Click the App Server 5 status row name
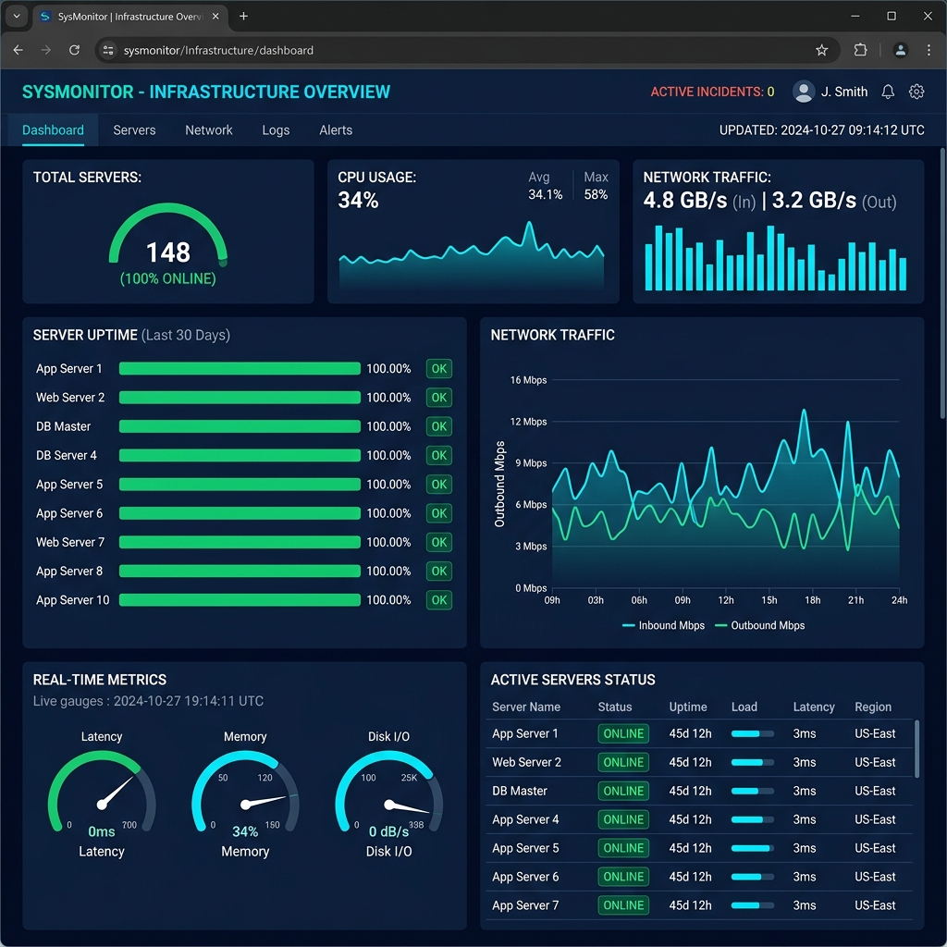947x947 pixels. (x=525, y=848)
